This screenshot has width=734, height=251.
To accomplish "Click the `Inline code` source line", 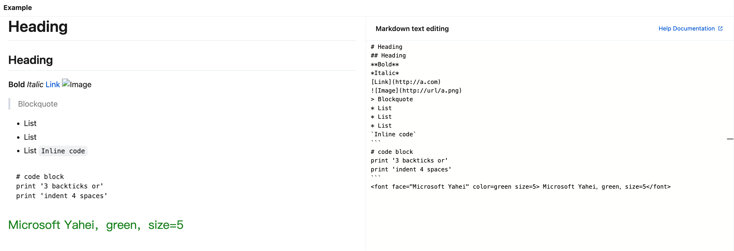I will click(x=393, y=134).
